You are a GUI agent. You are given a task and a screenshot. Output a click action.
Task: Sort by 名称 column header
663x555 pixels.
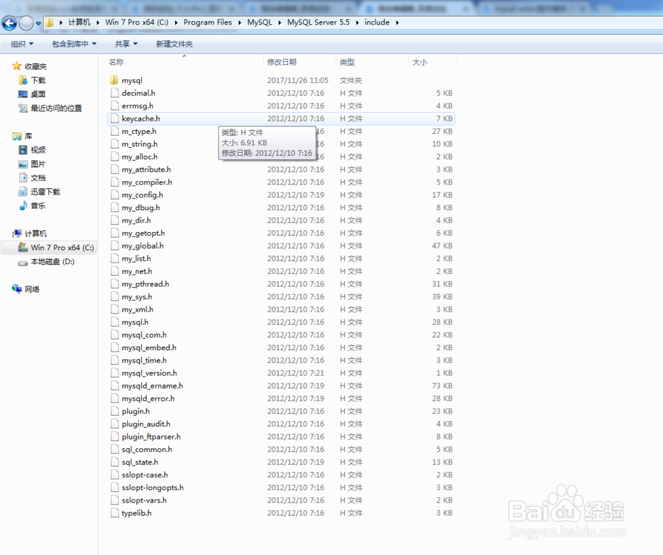(116, 62)
